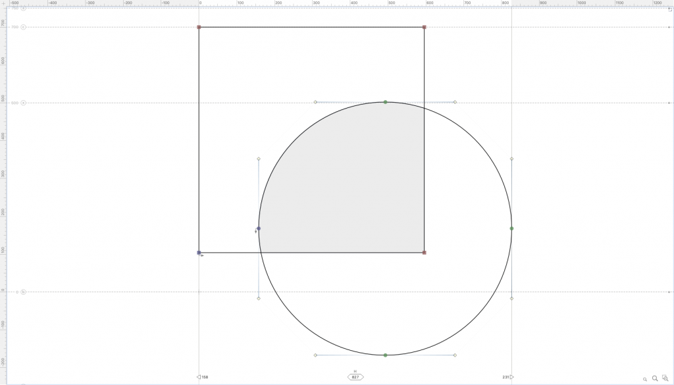Click the handle below circle's right node
The width and height of the screenshot is (674, 385).
pyautogui.click(x=511, y=298)
